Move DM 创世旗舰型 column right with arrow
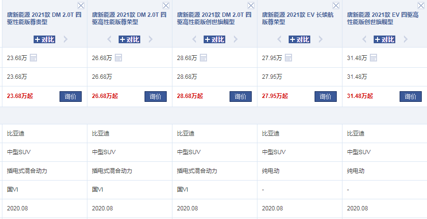 pyautogui.click(x=235, y=39)
